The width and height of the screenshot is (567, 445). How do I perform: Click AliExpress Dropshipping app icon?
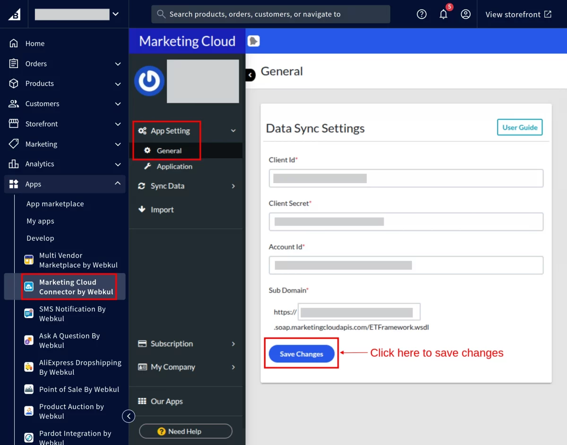tap(29, 367)
